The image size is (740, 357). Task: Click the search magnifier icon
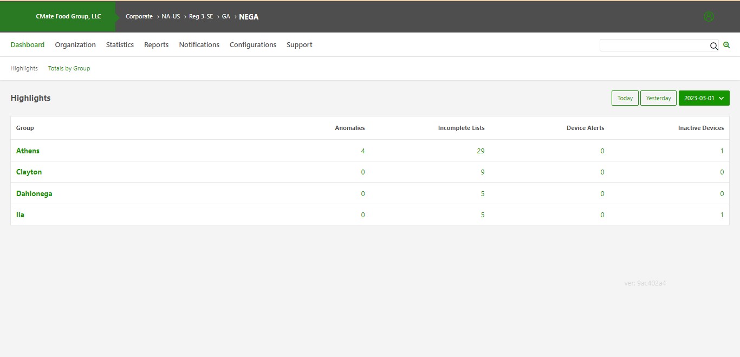click(714, 46)
